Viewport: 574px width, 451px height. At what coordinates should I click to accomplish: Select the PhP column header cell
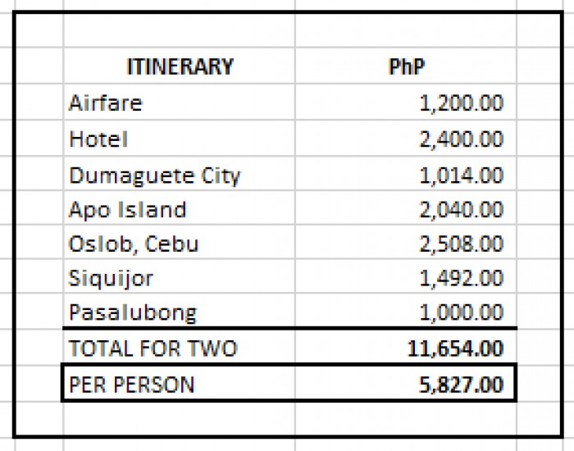[x=406, y=66]
